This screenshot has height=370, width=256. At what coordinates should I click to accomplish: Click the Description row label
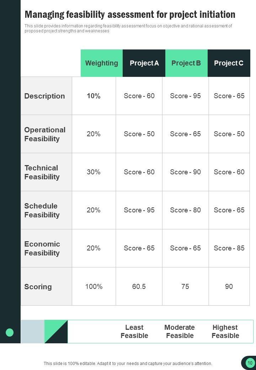pos(45,96)
